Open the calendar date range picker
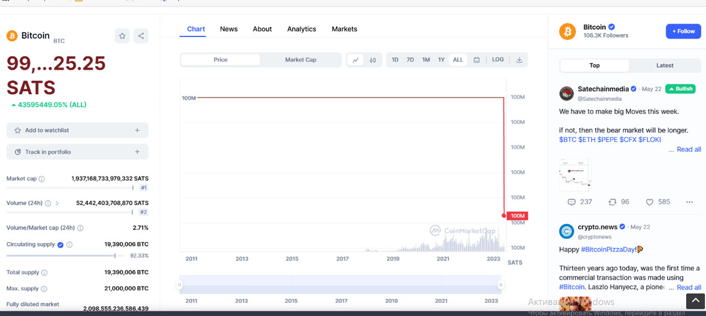This screenshot has width=706, height=316. 477,60
